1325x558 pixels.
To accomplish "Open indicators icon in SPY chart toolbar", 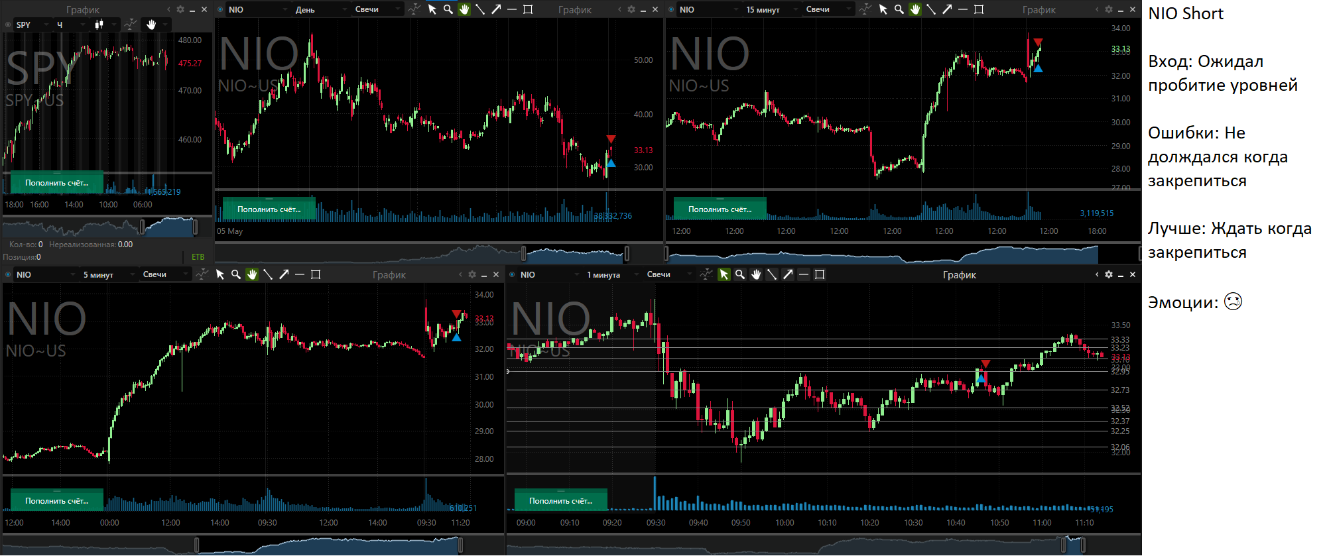I will point(131,25).
